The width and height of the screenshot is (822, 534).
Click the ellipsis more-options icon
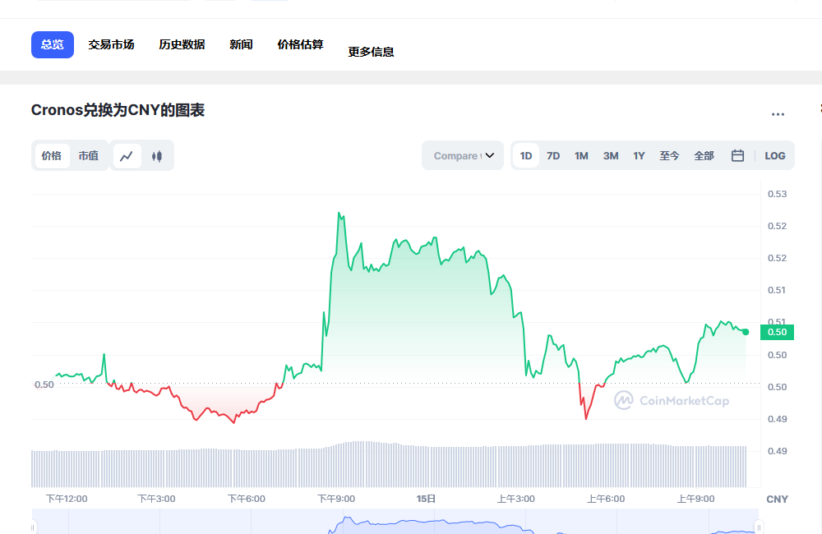(778, 114)
